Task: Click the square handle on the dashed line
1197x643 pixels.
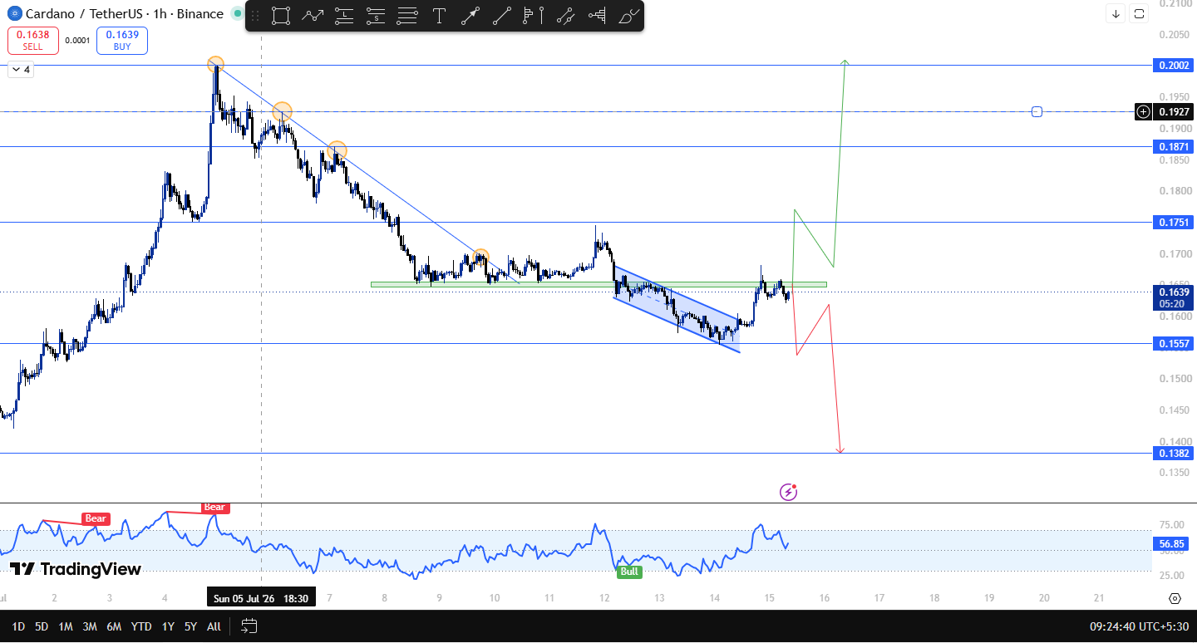Action: coord(1037,111)
